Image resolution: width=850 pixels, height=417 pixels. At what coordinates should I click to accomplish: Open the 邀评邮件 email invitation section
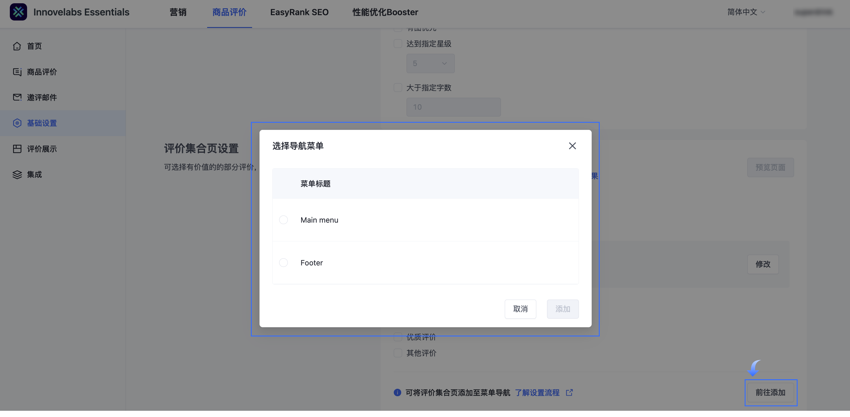(17, 97)
